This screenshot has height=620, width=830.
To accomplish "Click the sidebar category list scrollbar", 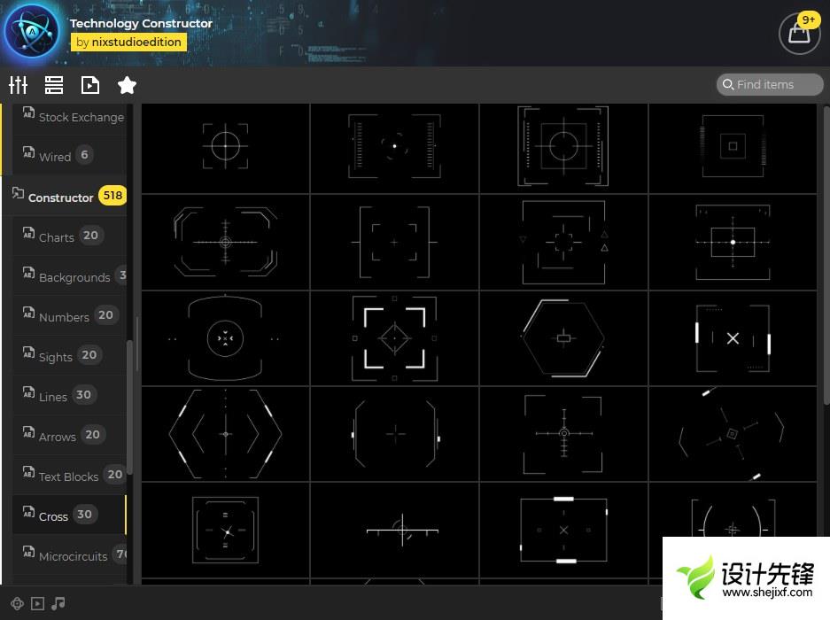I will 130,407.
